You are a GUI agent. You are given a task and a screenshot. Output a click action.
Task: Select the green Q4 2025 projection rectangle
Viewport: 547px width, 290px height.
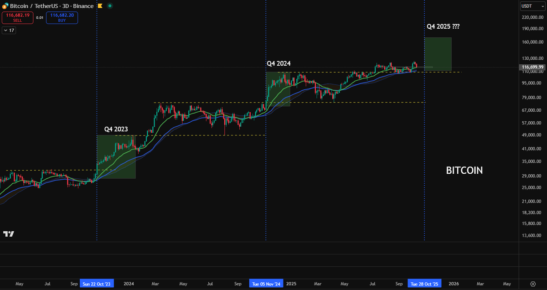pyautogui.click(x=438, y=54)
